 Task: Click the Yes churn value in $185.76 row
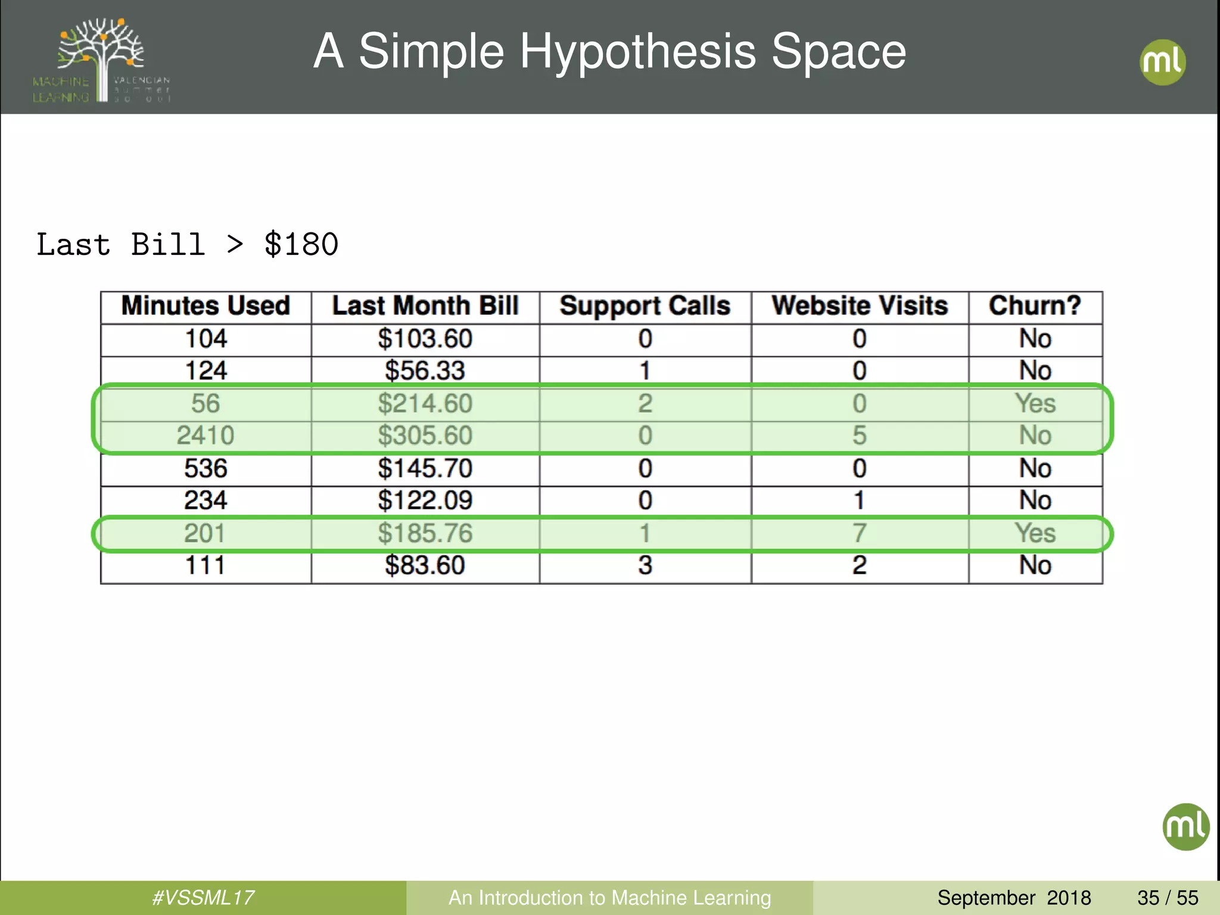click(x=1035, y=533)
